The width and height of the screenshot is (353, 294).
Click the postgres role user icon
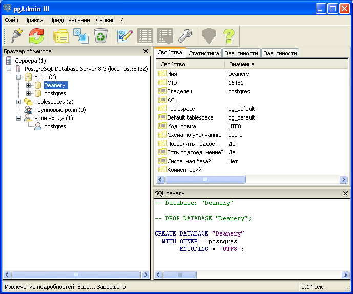[x=38, y=126]
